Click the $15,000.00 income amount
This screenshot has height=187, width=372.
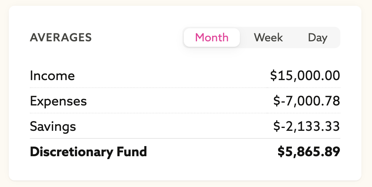(305, 76)
